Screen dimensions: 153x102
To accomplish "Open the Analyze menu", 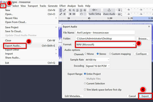I will point(71,6).
